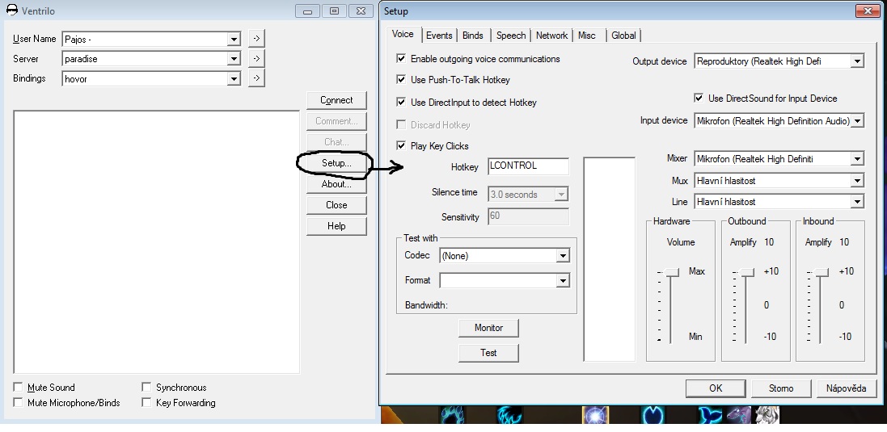Switch to the Network tab
The image size is (887, 432).
551,35
